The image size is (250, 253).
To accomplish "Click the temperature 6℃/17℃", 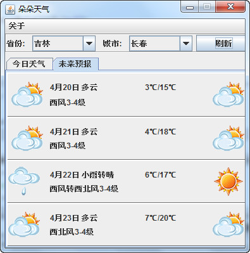I will (161, 175).
